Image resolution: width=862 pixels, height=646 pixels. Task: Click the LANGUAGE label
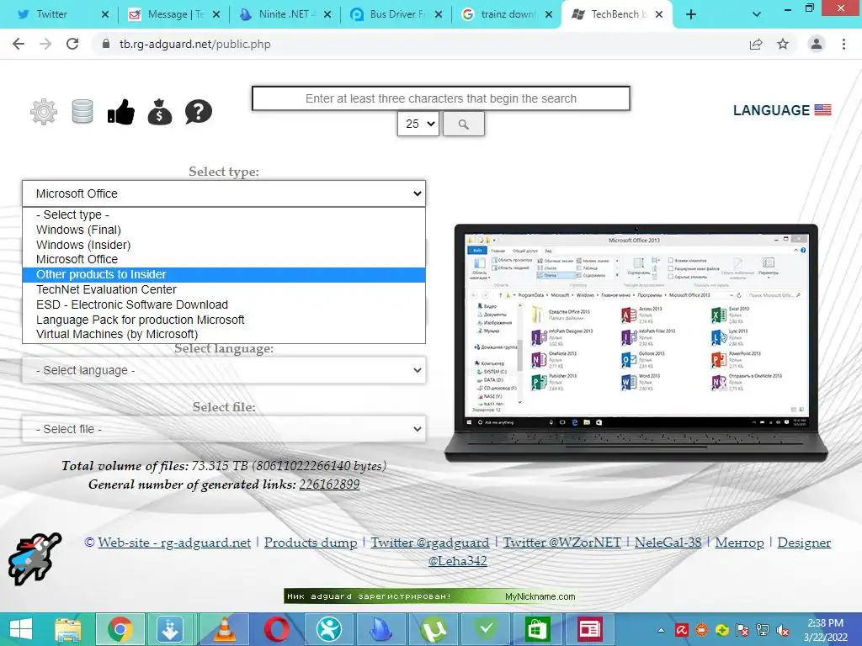771,110
